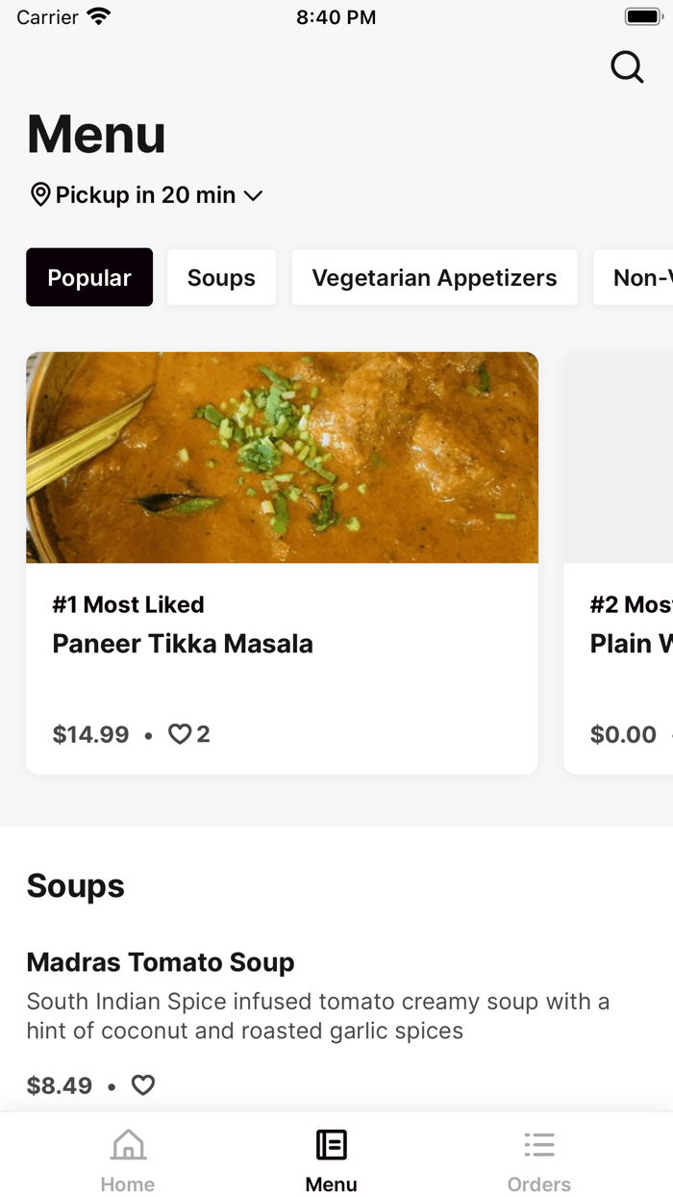
Task: Click the chevron beside Pickup in 20 min
Action: [x=253, y=194]
